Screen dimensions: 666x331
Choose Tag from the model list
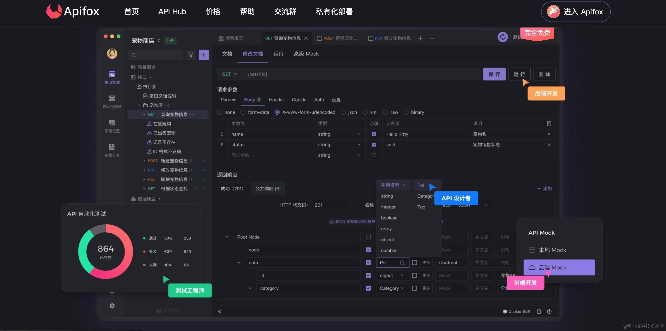(x=421, y=207)
